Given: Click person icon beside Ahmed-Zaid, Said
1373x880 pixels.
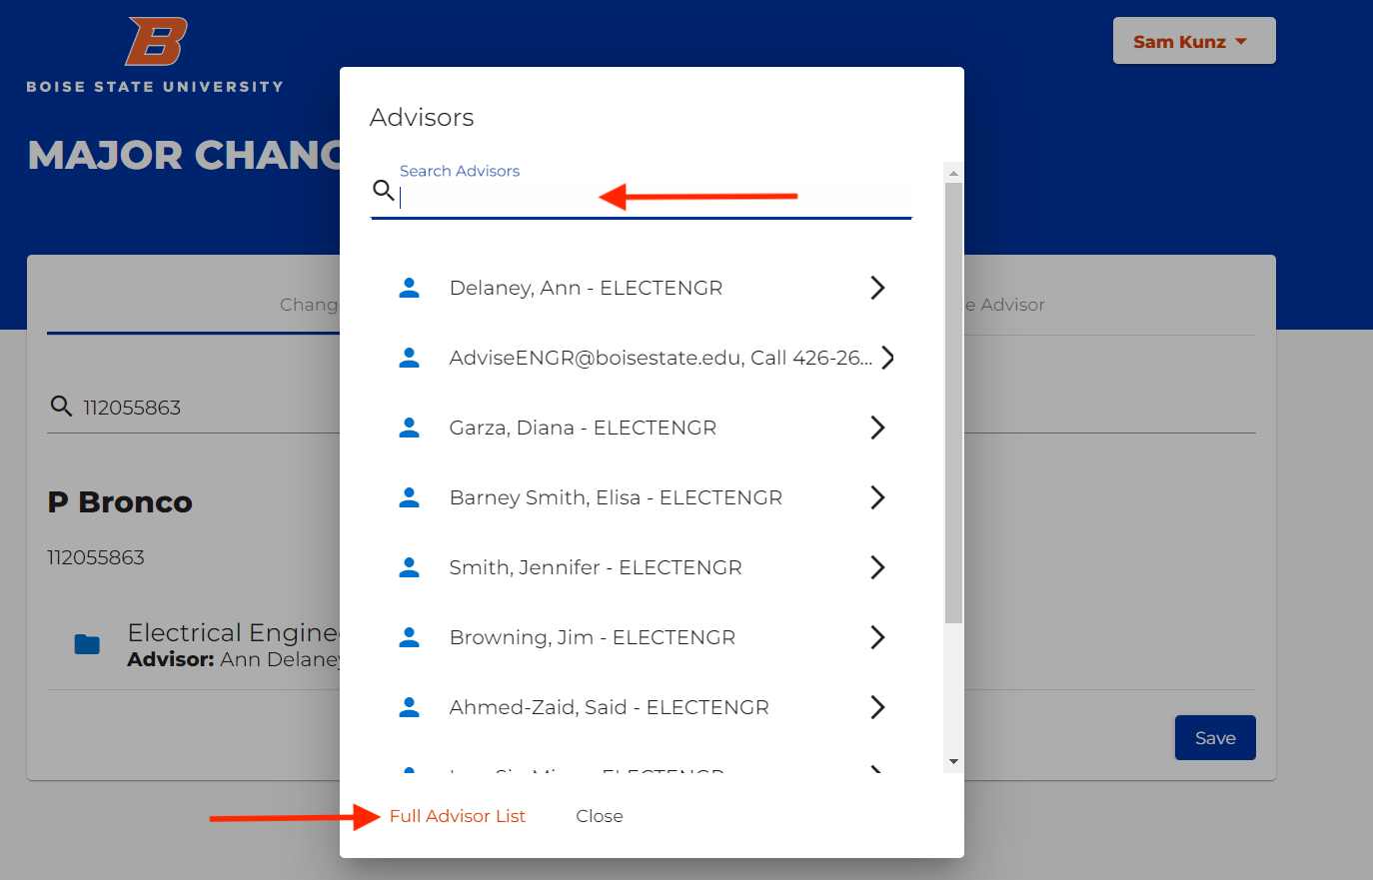Looking at the screenshot, I should (410, 707).
